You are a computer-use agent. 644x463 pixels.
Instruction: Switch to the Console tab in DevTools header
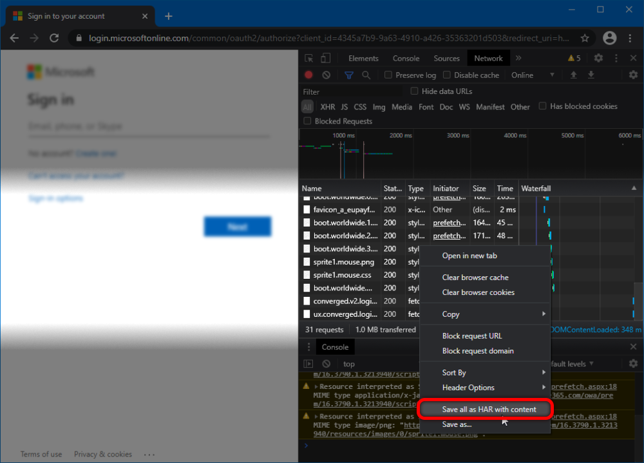pos(406,59)
